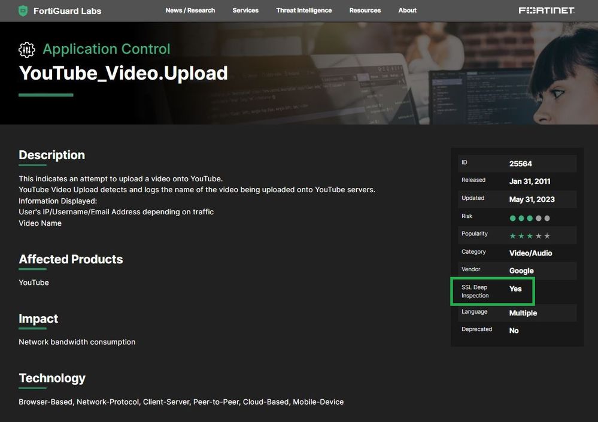Viewport: 598px width, 422px height.
Task: Click the Language value Multiple
Action: [x=523, y=313]
